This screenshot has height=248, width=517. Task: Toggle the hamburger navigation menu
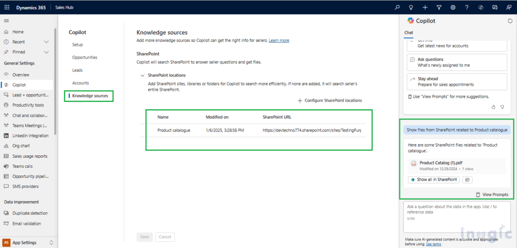(7, 21)
